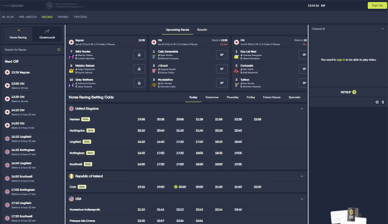Image resolution: width=388 pixels, height=224 pixels.
Task: Open the Cork 20:20 race
Action: click(x=180, y=187)
